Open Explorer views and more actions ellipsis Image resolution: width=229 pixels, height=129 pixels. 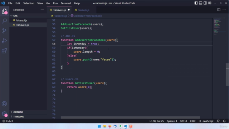tap(42, 10)
